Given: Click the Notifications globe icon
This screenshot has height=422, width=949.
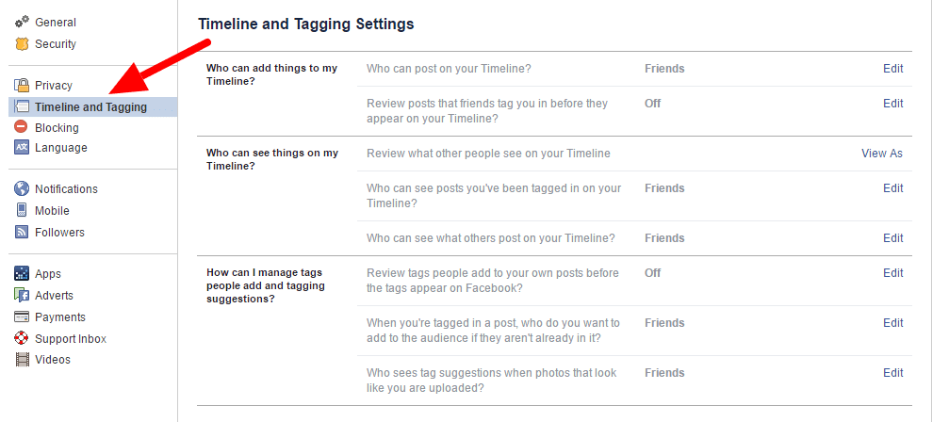Looking at the screenshot, I should [22, 188].
